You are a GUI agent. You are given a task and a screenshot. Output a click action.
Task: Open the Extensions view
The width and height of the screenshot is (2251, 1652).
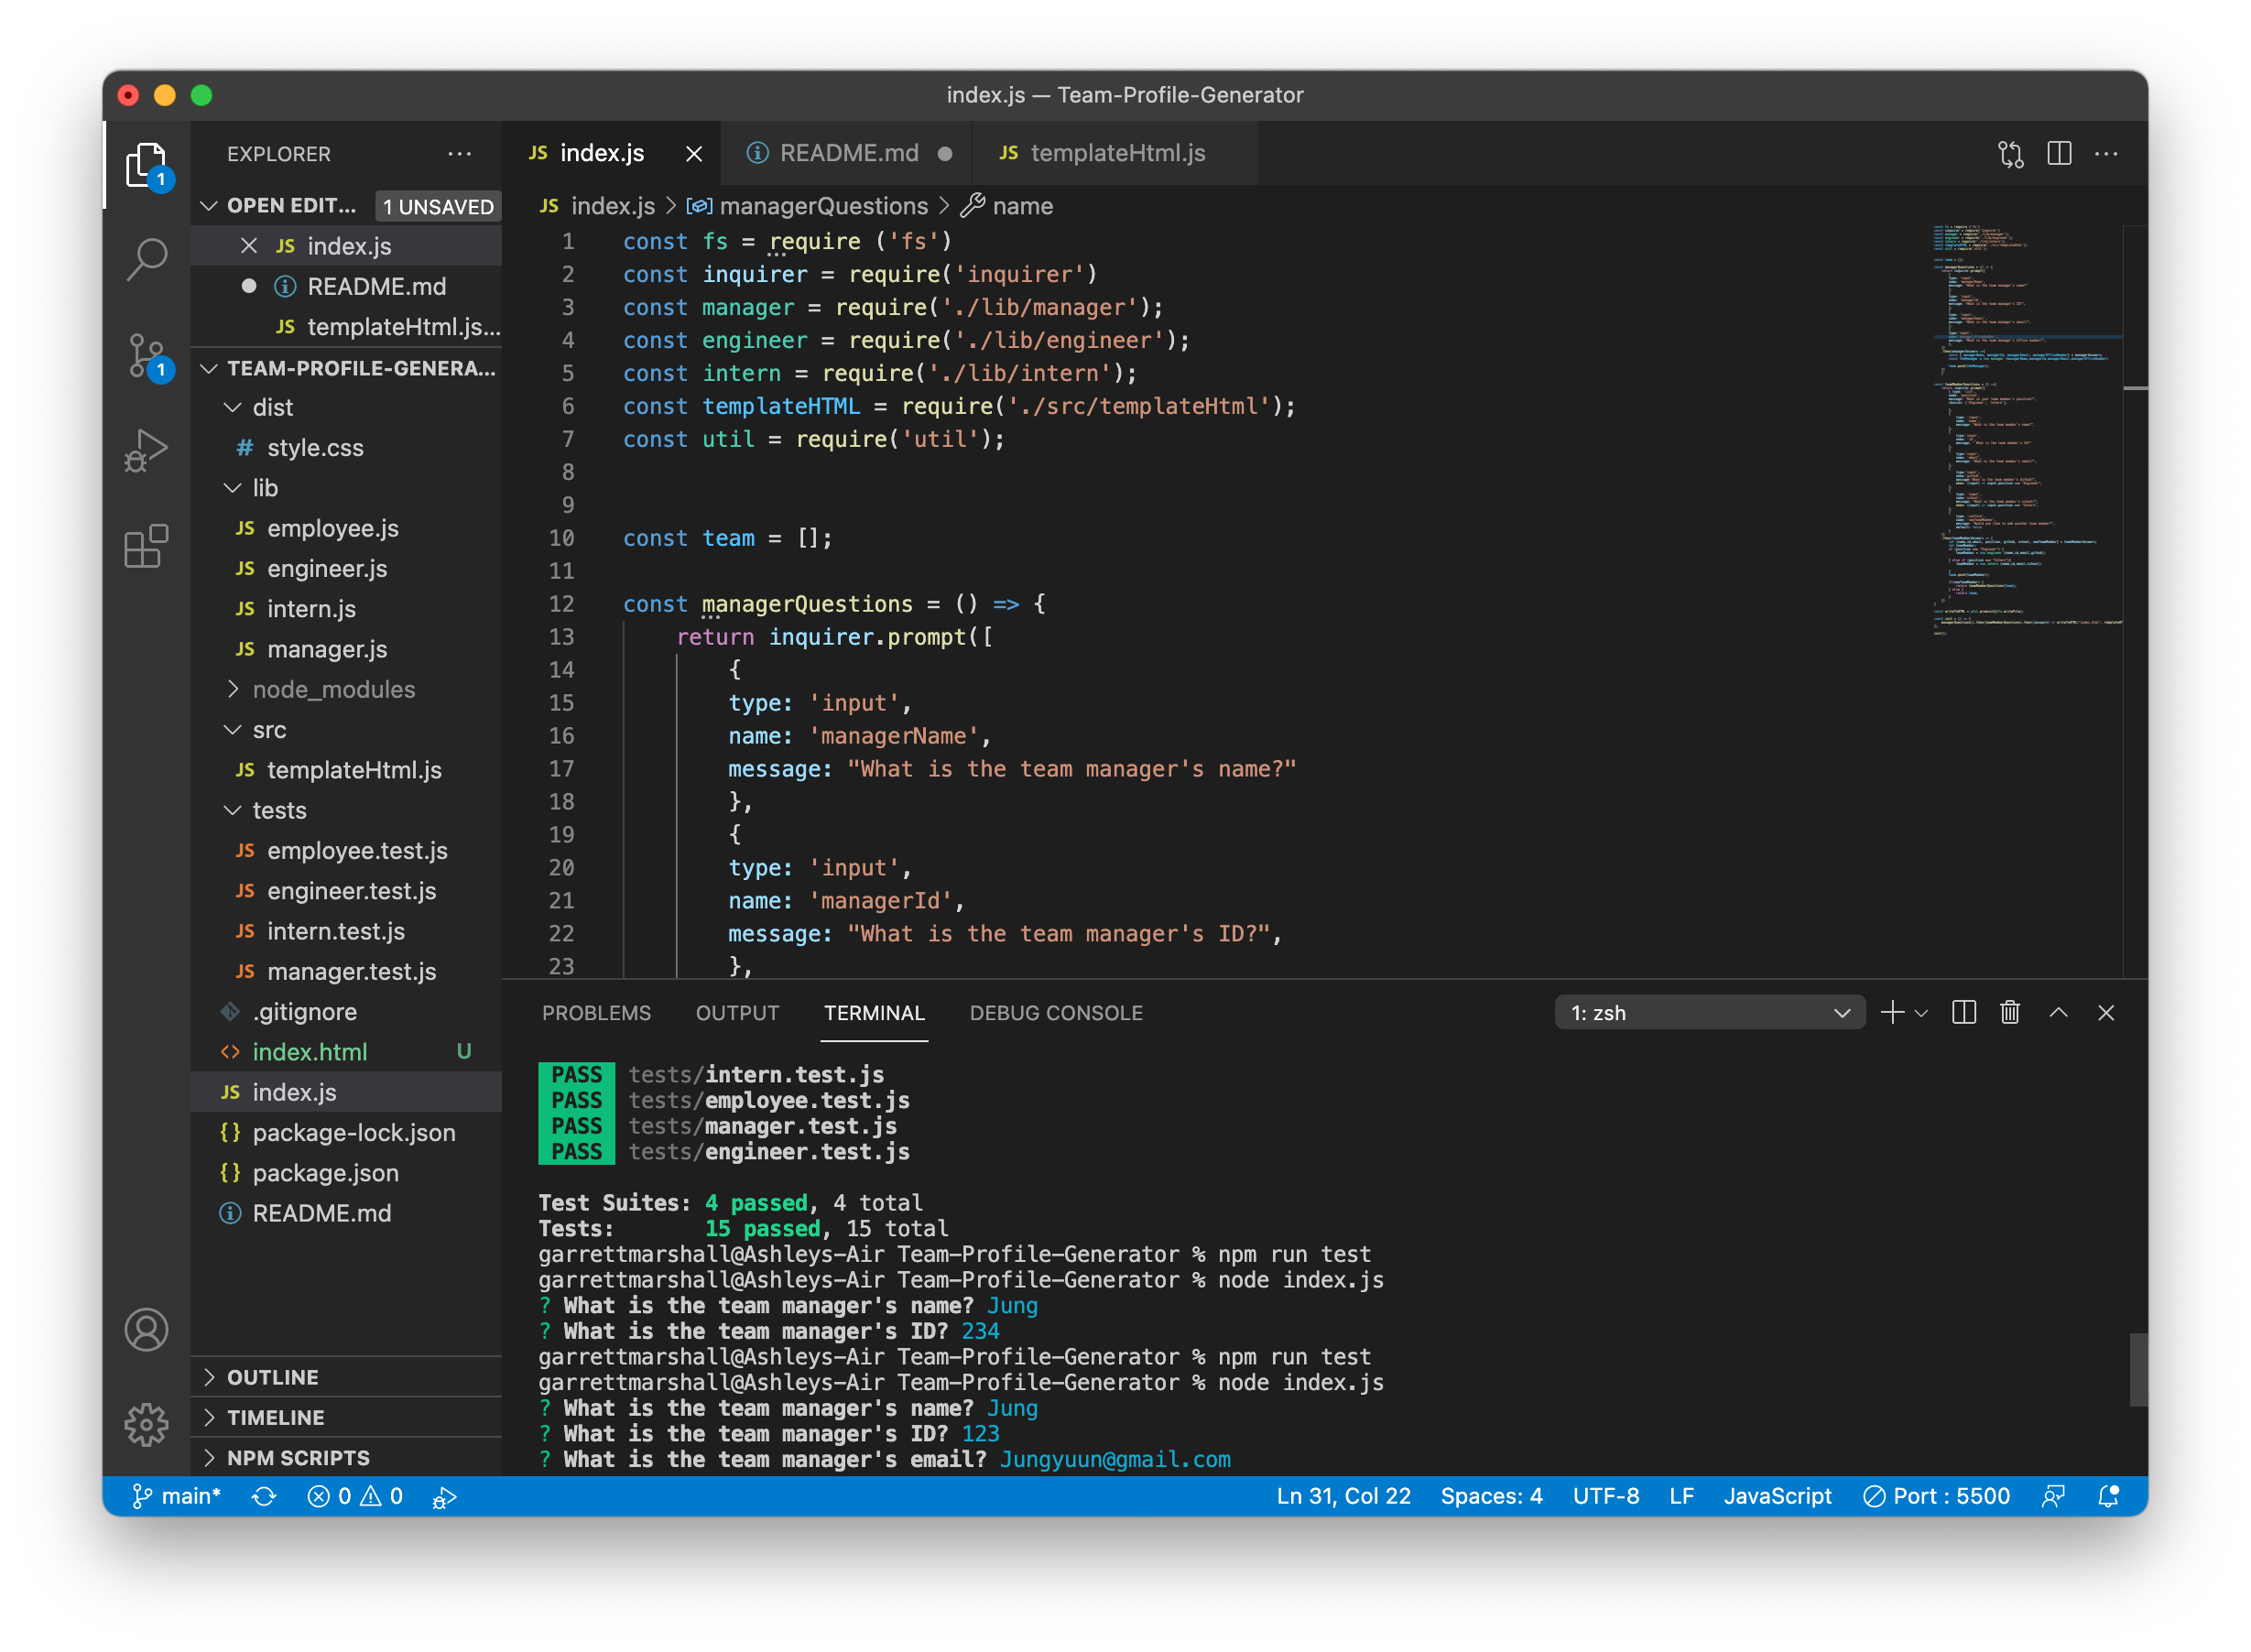click(147, 545)
